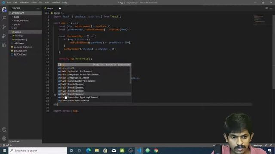Launch Microsoft Edge from taskbar
275x154 pixels.
coord(89,151)
